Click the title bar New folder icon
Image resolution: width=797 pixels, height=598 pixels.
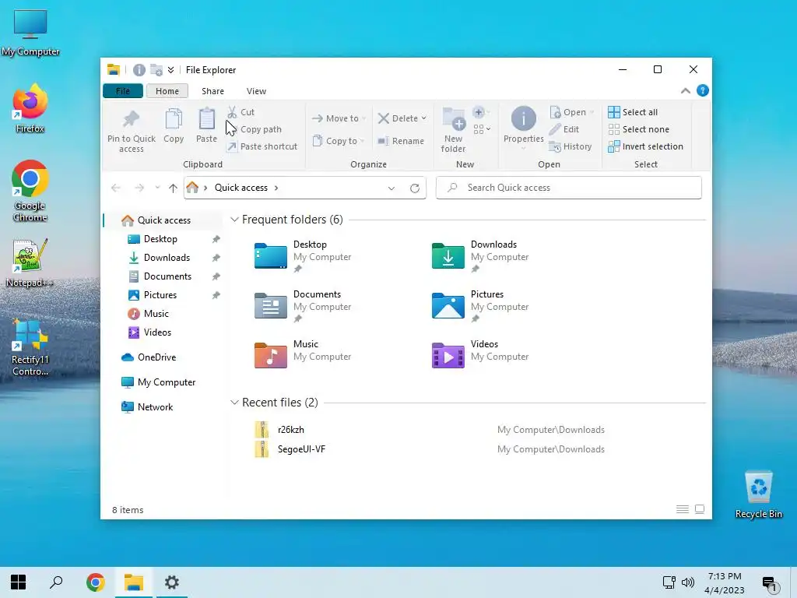tap(156, 70)
